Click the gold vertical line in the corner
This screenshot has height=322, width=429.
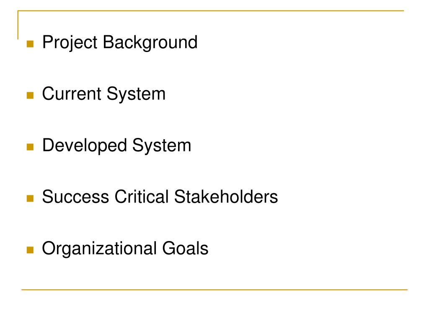tap(18, 25)
